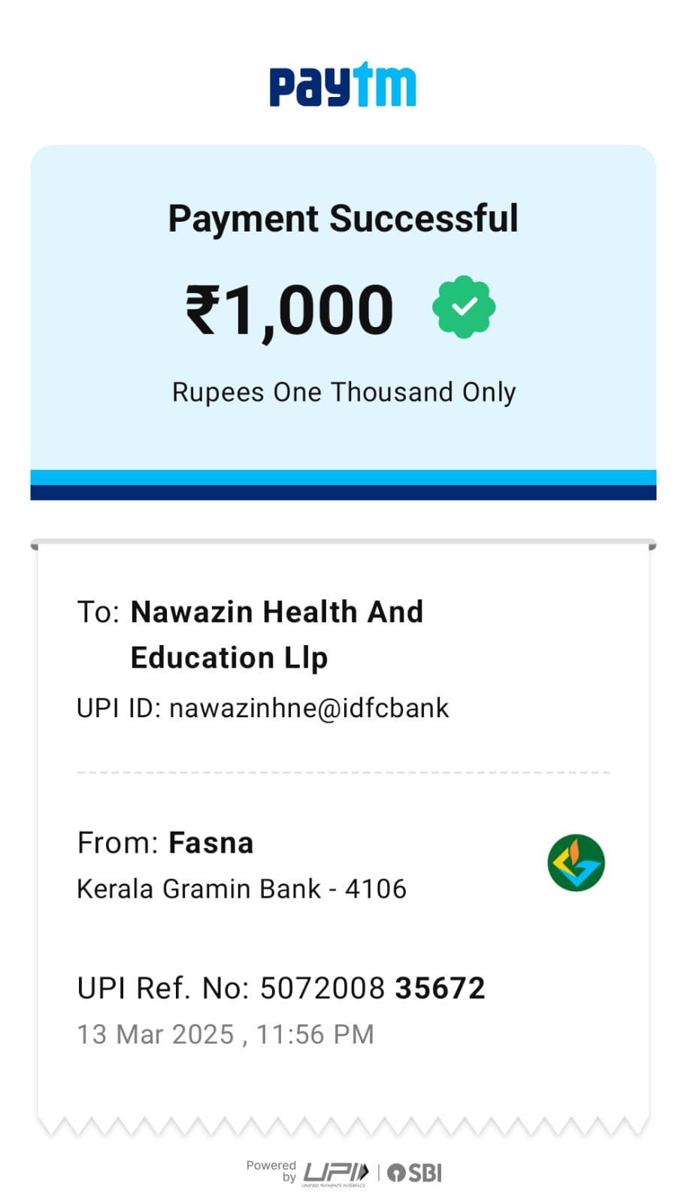Tap the Payment Successful heading
687x1203 pixels.
pos(343,219)
